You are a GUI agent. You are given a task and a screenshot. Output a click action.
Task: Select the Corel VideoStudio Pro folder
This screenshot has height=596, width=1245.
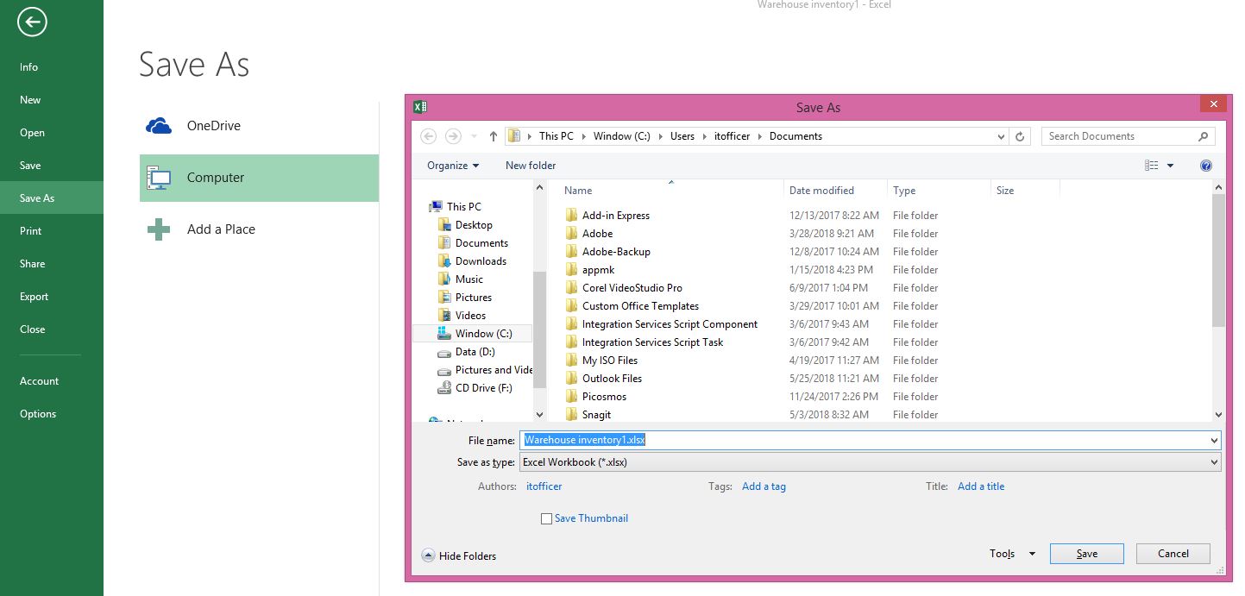pyautogui.click(x=632, y=288)
